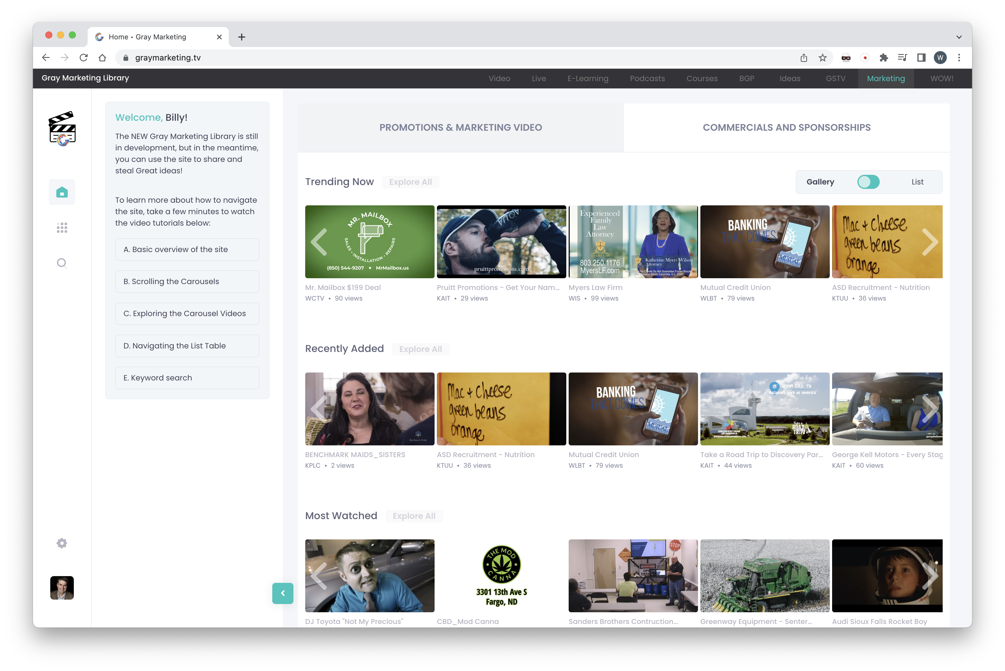This screenshot has height=671, width=1005.
Task: Click the browser home button
Action: (x=102, y=58)
